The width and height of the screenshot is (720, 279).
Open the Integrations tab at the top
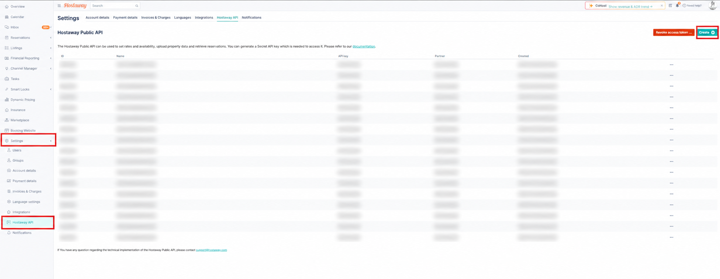pyautogui.click(x=204, y=18)
